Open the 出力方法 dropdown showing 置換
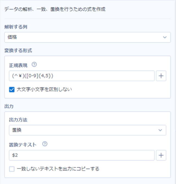This screenshot has width=176, height=184. [87, 130]
